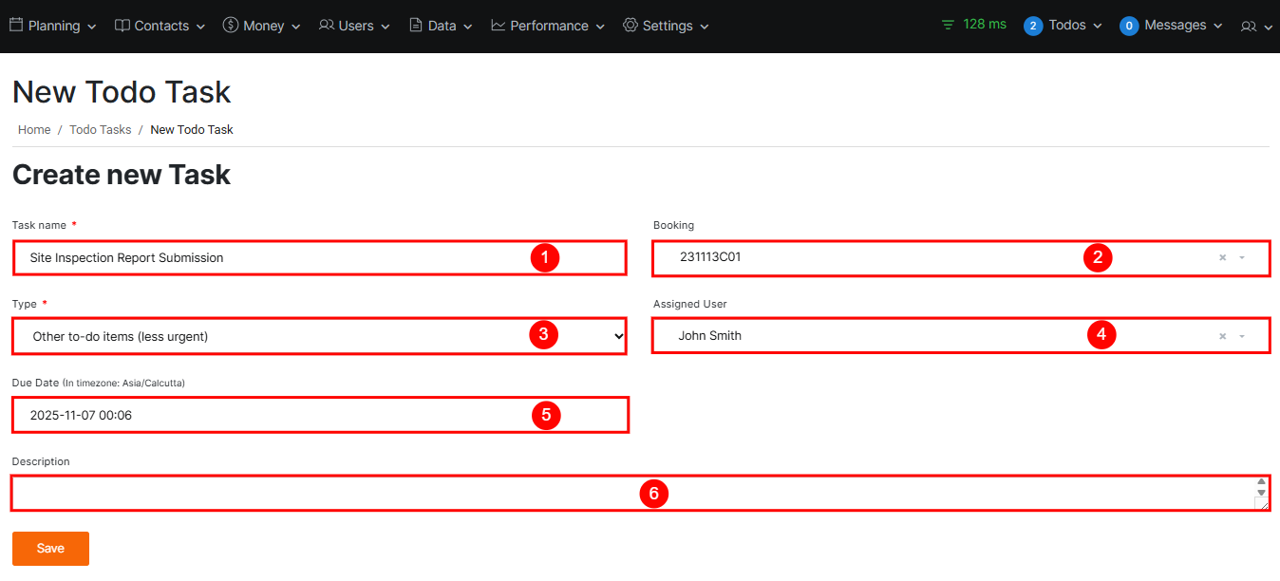
Task: Click the Contacts book icon
Action: click(x=122, y=26)
